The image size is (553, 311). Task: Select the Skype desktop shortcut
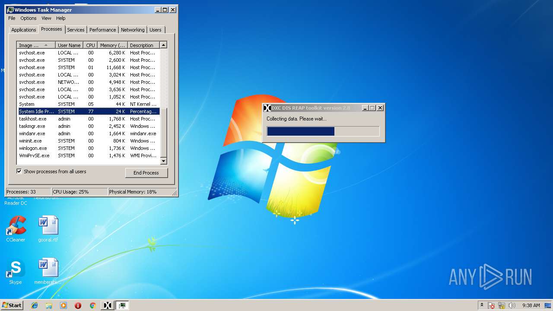(16, 272)
